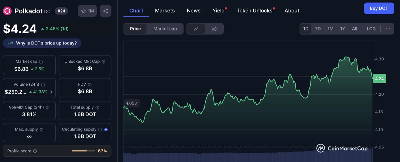Click info icon next to Market cap
Viewport: 400px width, 162px height.
[41, 62]
